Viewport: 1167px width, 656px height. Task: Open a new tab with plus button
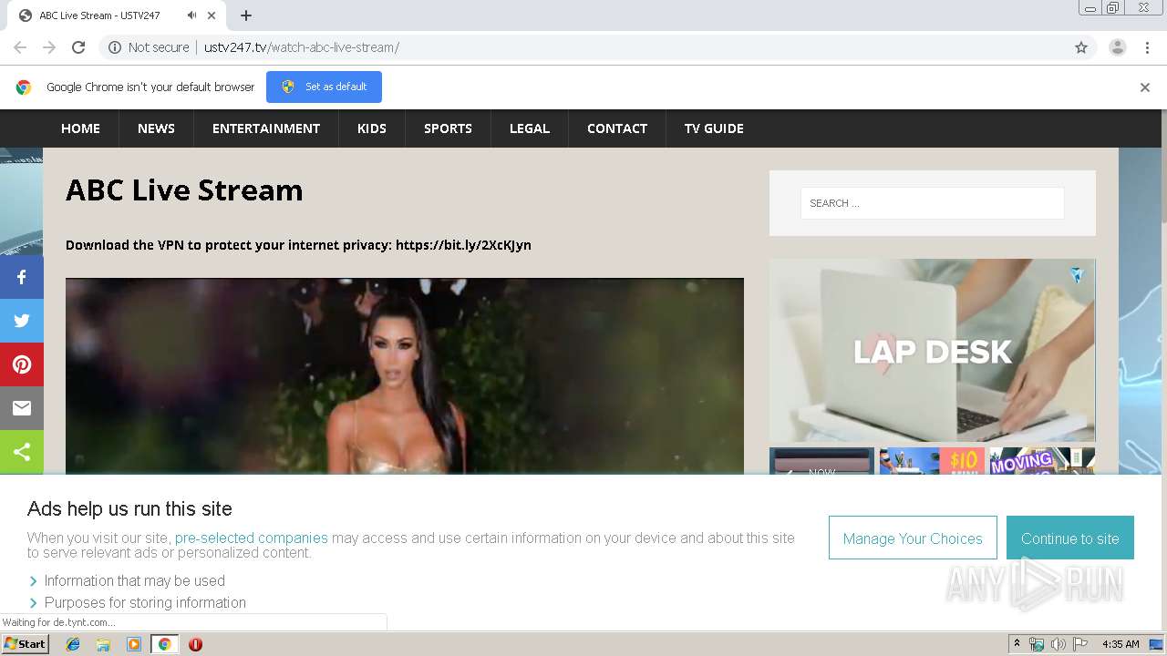[x=246, y=15]
